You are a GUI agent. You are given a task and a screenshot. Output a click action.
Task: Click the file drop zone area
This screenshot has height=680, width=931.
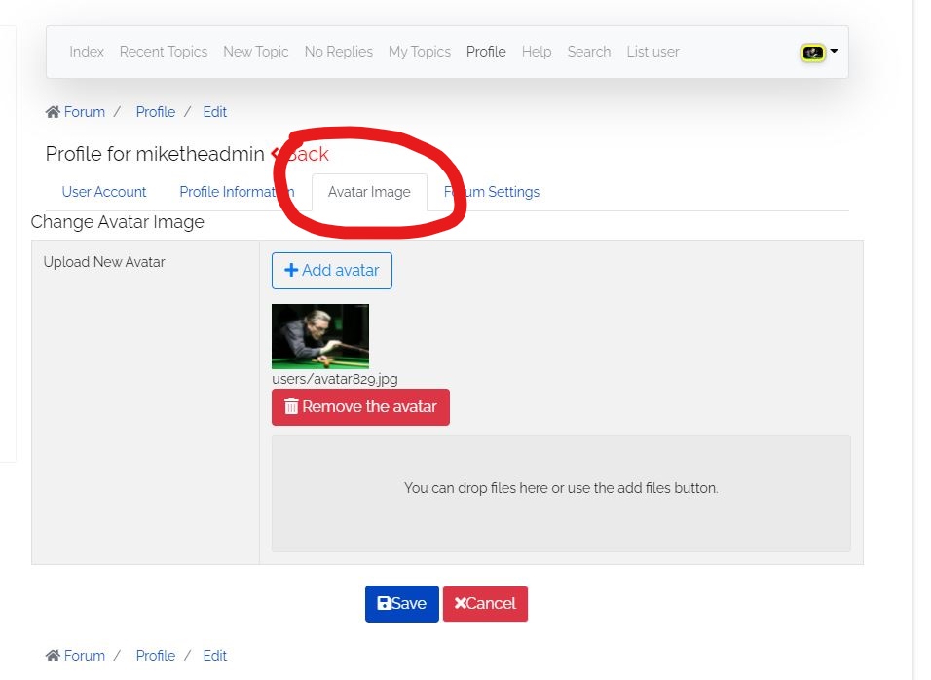(561, 493)
